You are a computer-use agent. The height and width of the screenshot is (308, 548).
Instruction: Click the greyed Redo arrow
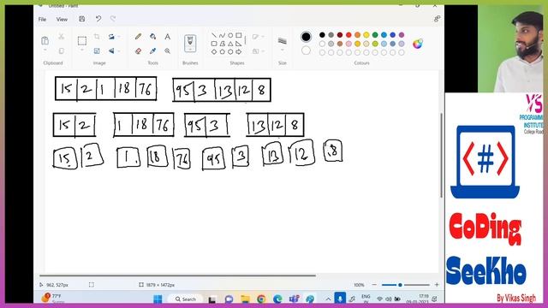[x=113, y=19]
